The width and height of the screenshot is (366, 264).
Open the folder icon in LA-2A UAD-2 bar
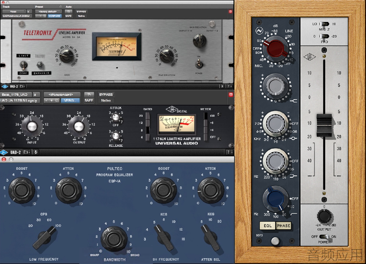click(x=22, y=87)
